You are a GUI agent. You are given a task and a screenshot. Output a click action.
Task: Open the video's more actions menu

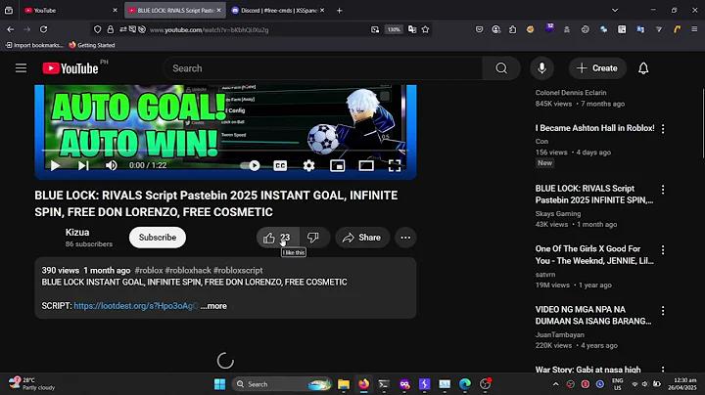click(405, 238)
